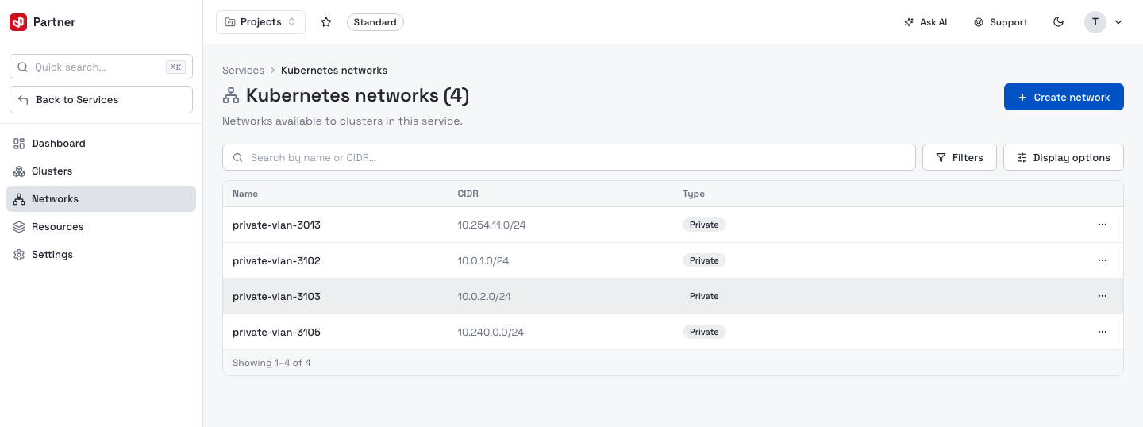Select Networks in sidebar

101,199
